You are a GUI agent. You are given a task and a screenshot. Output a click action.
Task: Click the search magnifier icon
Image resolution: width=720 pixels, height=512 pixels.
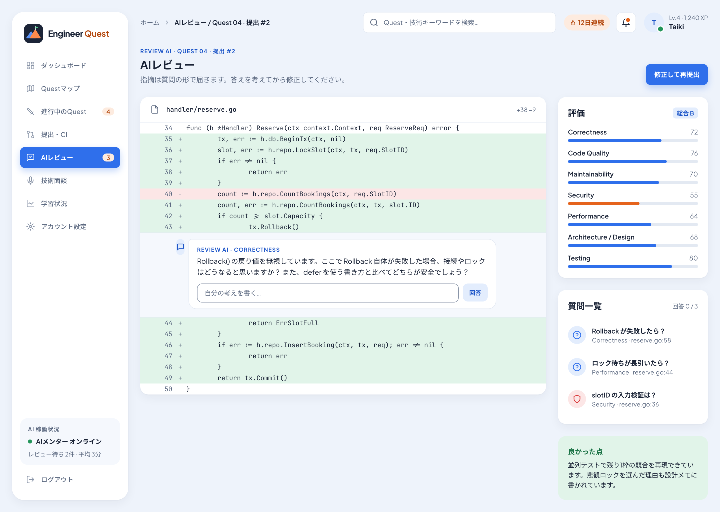pyautogui.click(x=374, y=22)
